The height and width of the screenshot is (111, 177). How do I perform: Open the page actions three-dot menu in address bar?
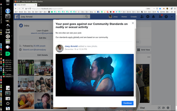pos(154,9)
